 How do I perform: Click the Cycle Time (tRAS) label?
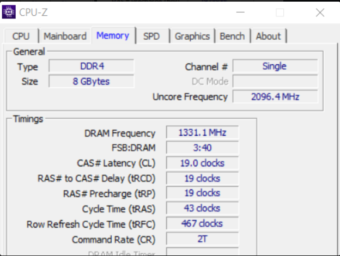pos(119,209)
